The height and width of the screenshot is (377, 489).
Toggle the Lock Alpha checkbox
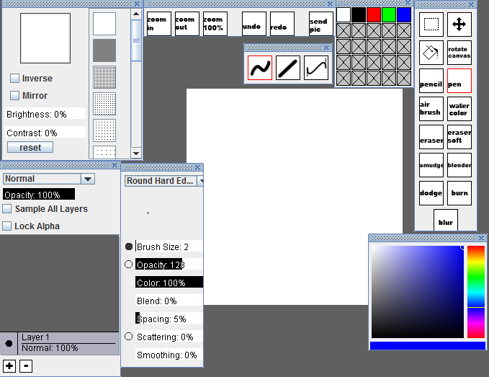tap(7, 226)
